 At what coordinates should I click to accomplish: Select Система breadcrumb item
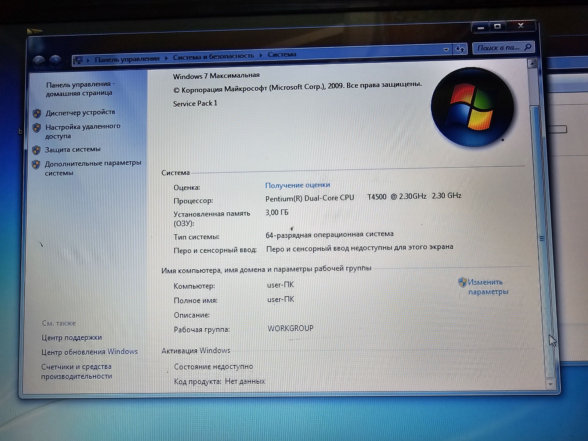(282, 54)
